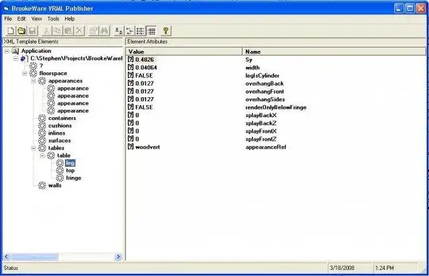This screenshot has width=429, height=276.
Task: Open the View menu
Action: point(37,19)
